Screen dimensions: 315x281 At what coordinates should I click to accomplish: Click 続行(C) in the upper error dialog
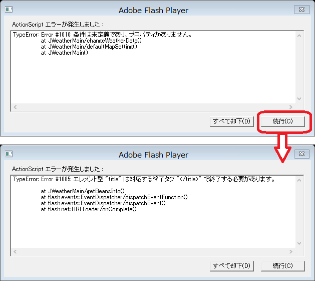coord(283,121)
